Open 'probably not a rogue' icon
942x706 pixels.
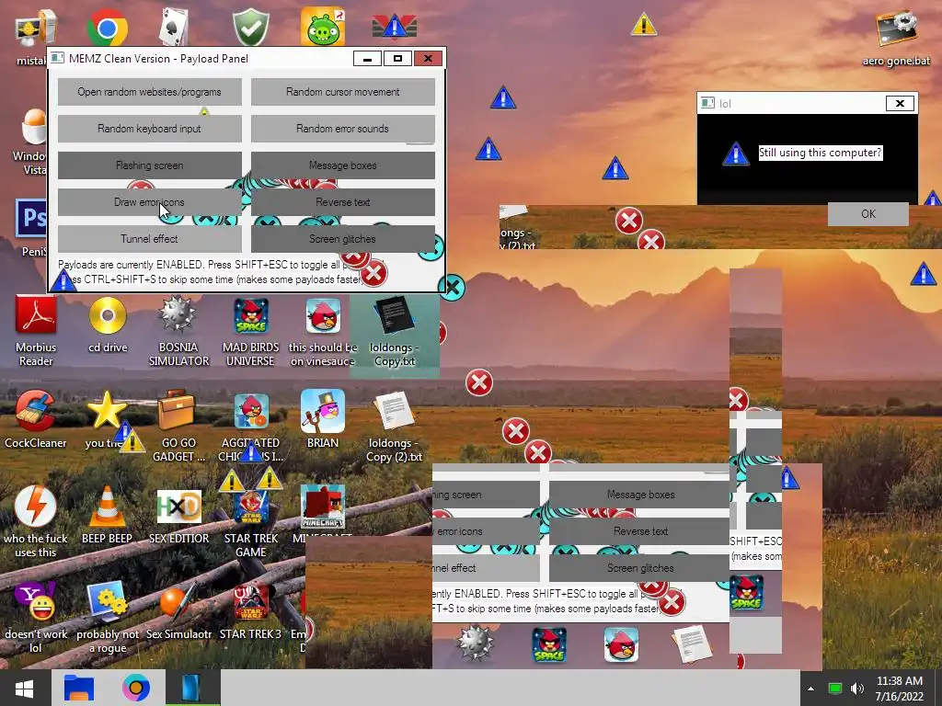pos(108,617)
